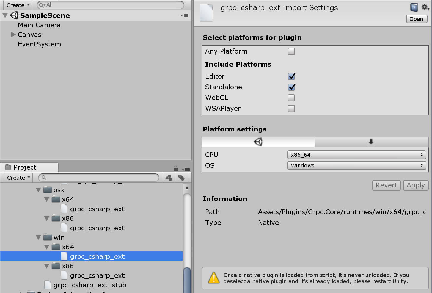
Task: Collapse the win folder in Project view
Action: coord(38,237)
